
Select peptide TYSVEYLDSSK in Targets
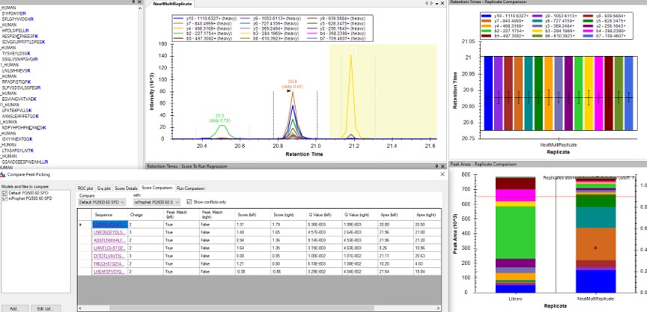point(16,53)
